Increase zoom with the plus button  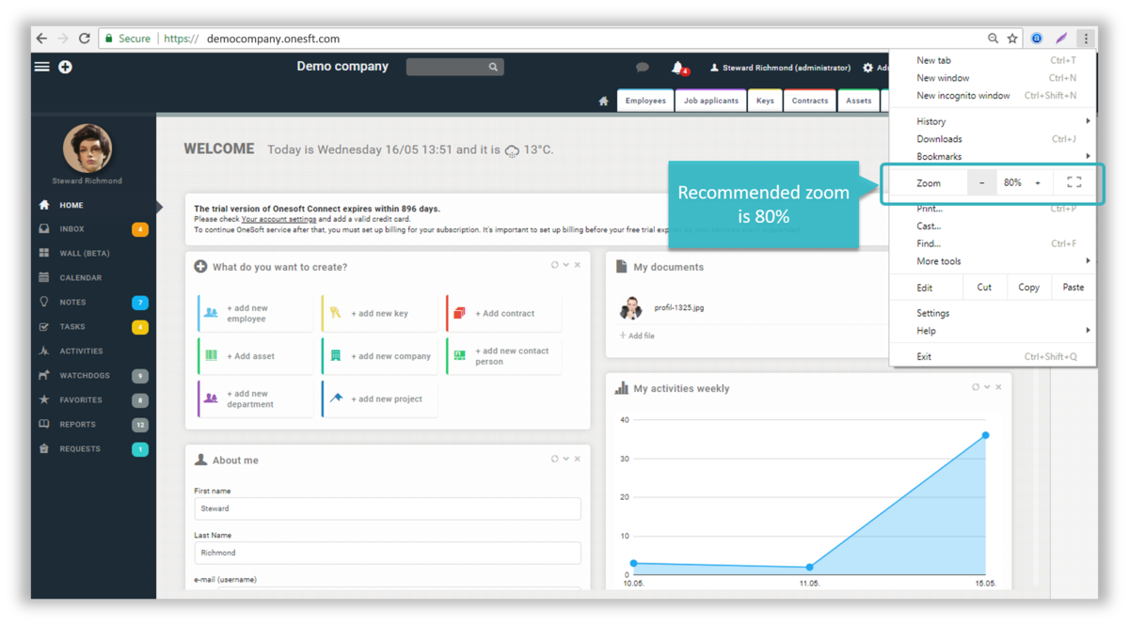pyautogui.click(x=1038, y=182)
